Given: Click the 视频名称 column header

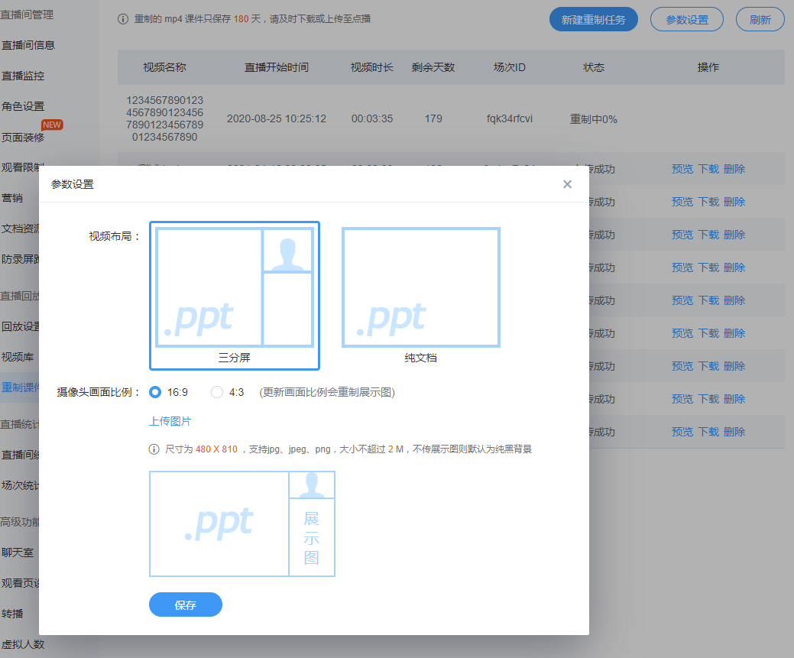Looking at the screenshot, I should (164, 67).
